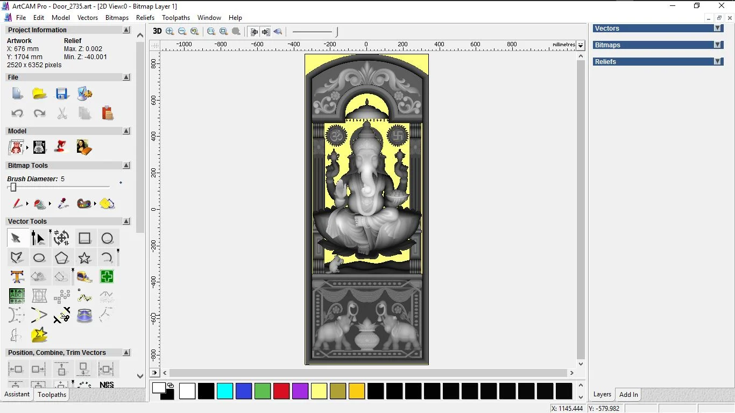Image resolution: width=735 pixels, height=413 pixels.
Task: Switch to the Add In tab
Action: (x=628, y=395)
